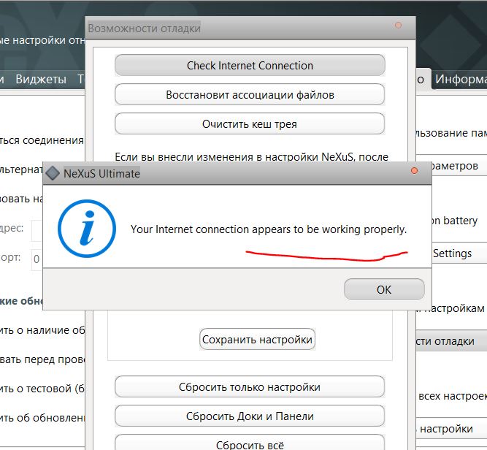Open the Информация tab on the right
Screen dimensions: 487x450
pyautogui.click(x=460, y=79)
